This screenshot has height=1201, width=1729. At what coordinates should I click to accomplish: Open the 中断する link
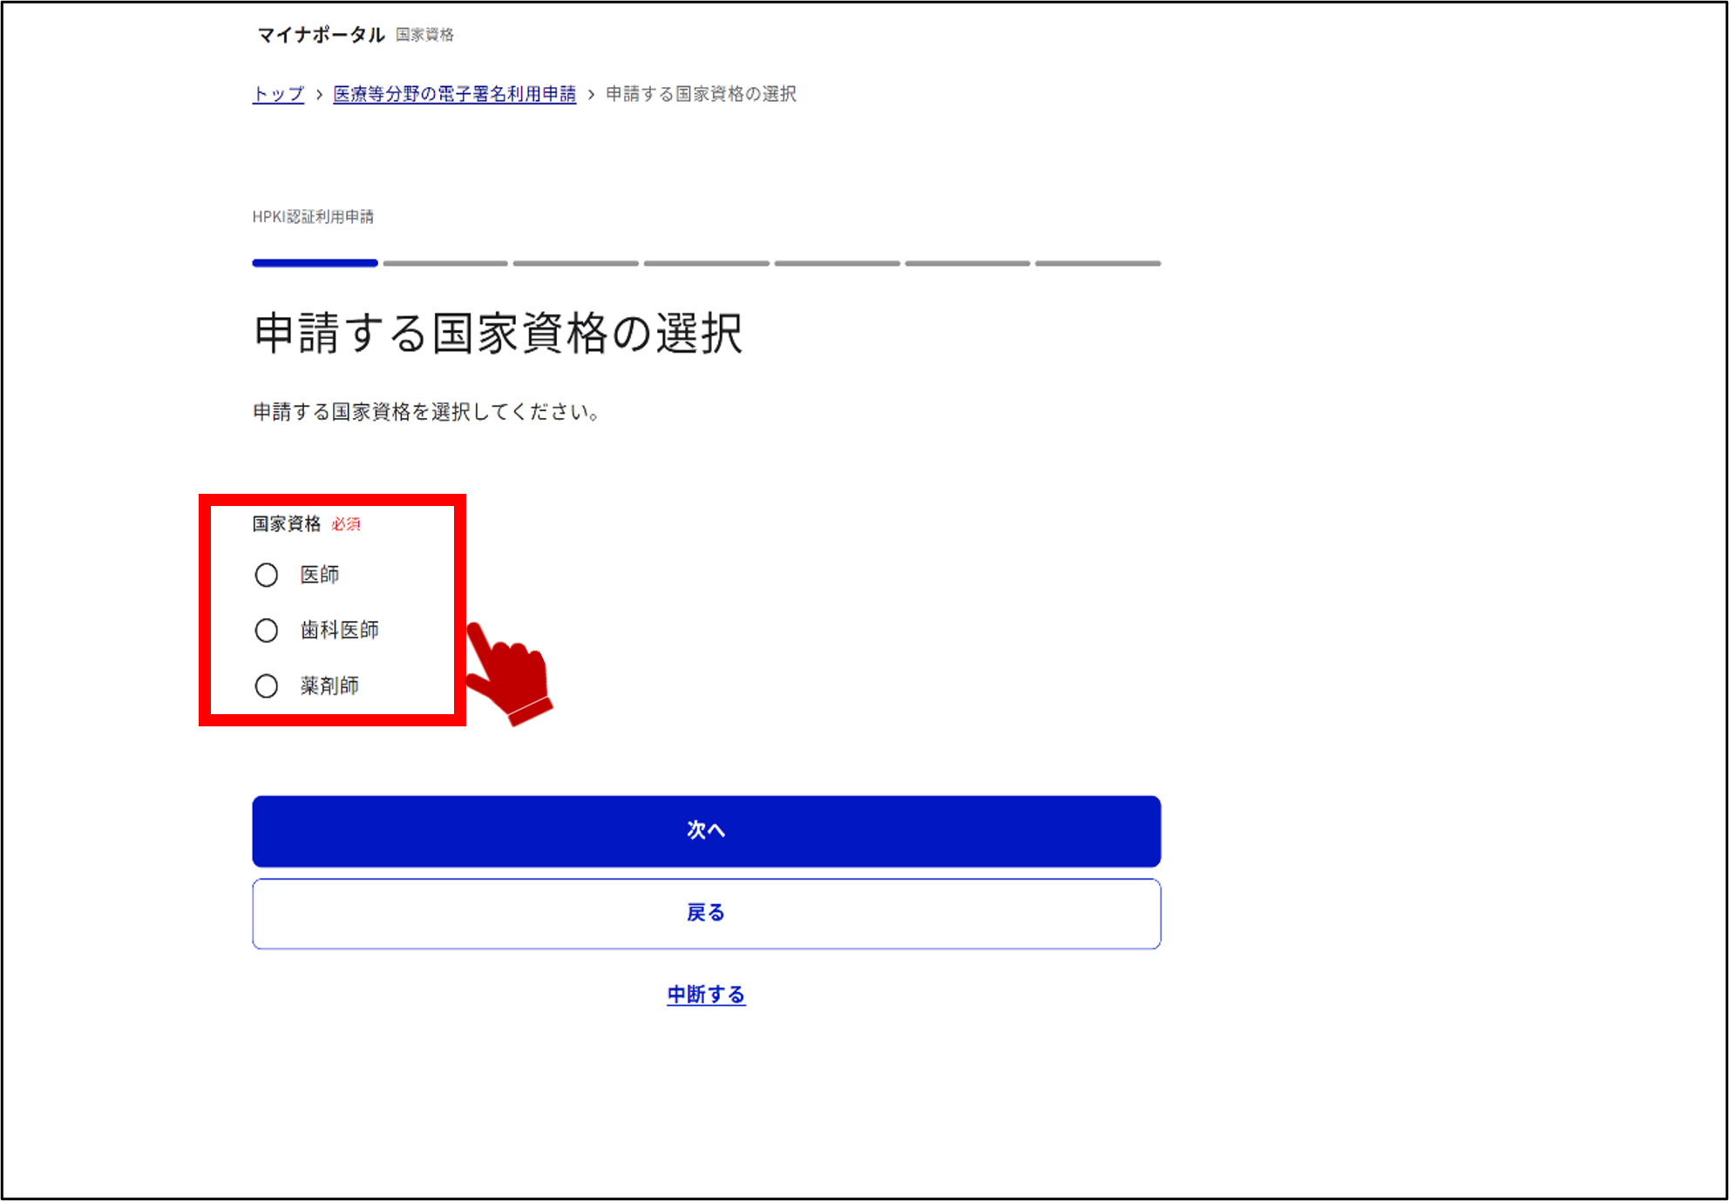point(706,995)
